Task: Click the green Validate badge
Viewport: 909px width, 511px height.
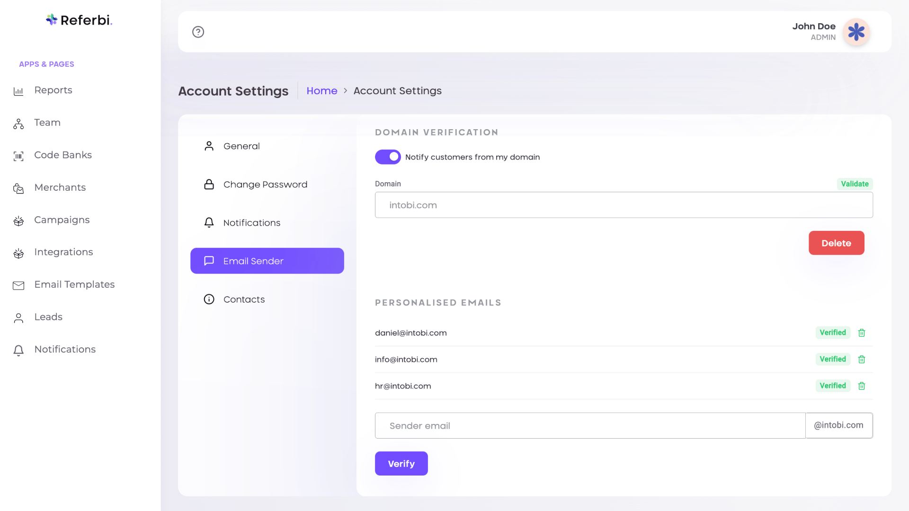Action: tap(855, 184)
